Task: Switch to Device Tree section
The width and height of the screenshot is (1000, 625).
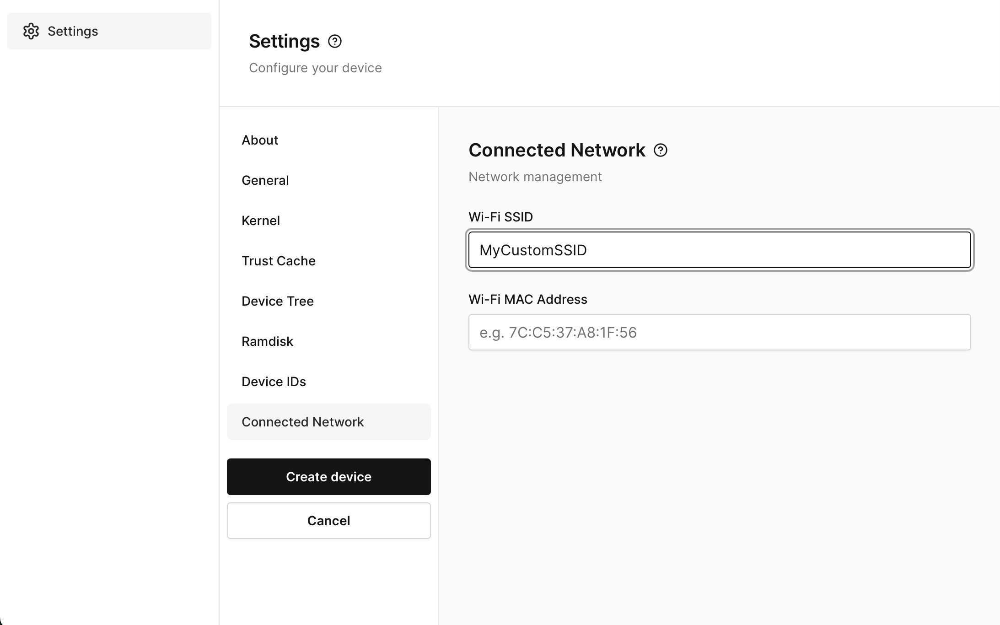Action: (328, 301)
